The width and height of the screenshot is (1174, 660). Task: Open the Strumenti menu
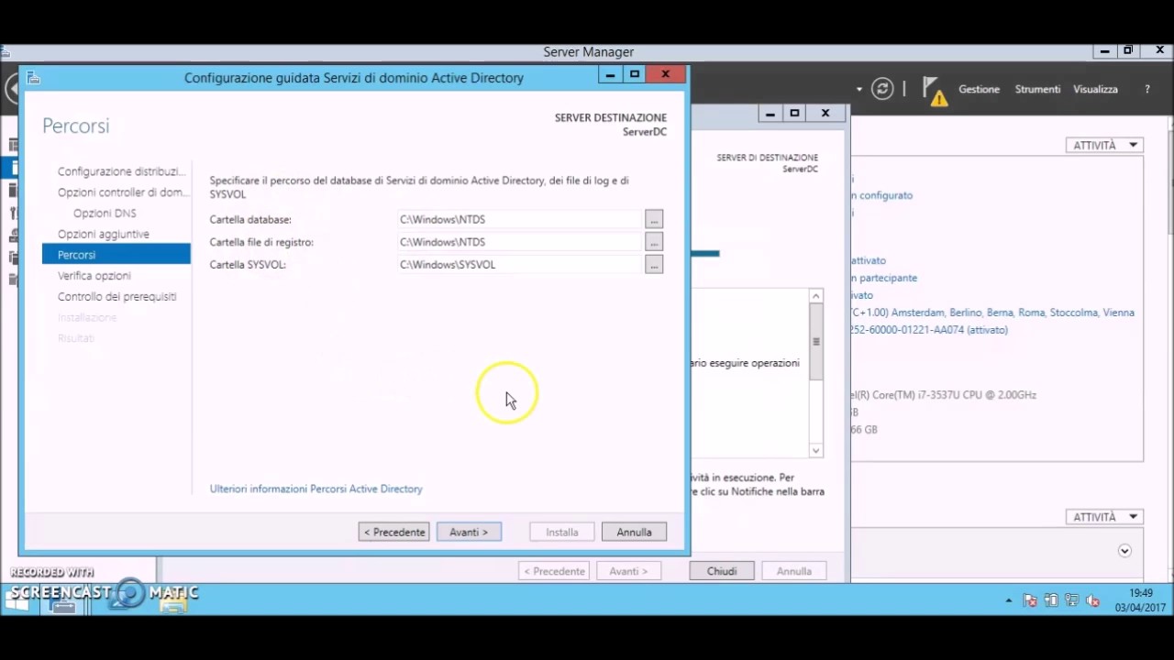coord(1037,89)
